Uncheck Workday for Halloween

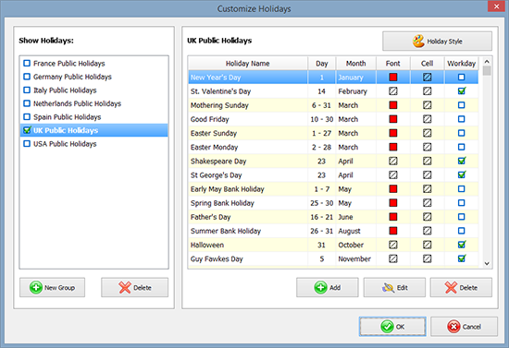click(461, 245)
